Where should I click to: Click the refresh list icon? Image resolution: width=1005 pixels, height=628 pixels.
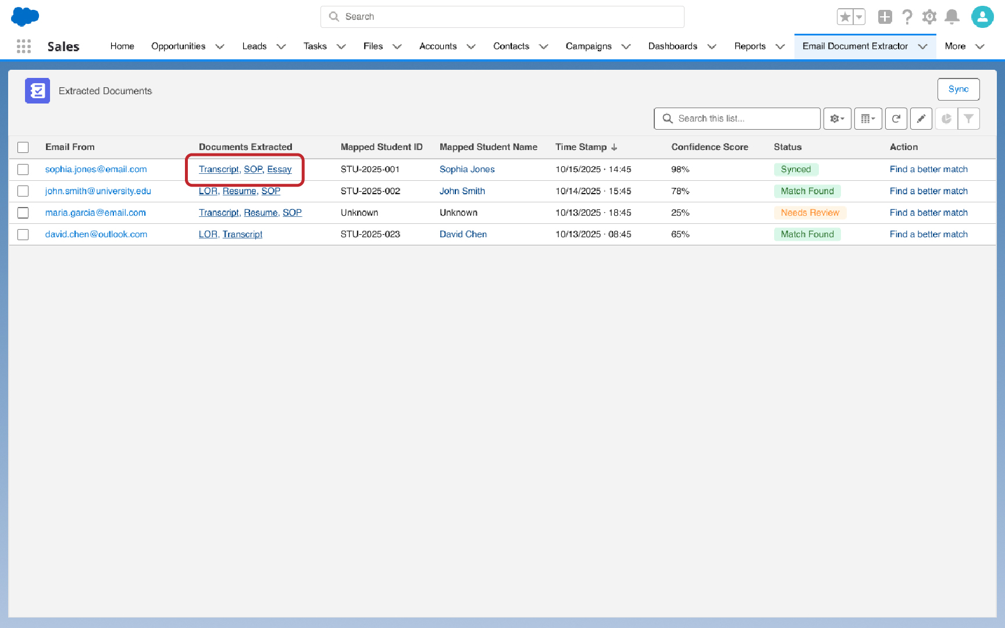[x=896, y=119]
